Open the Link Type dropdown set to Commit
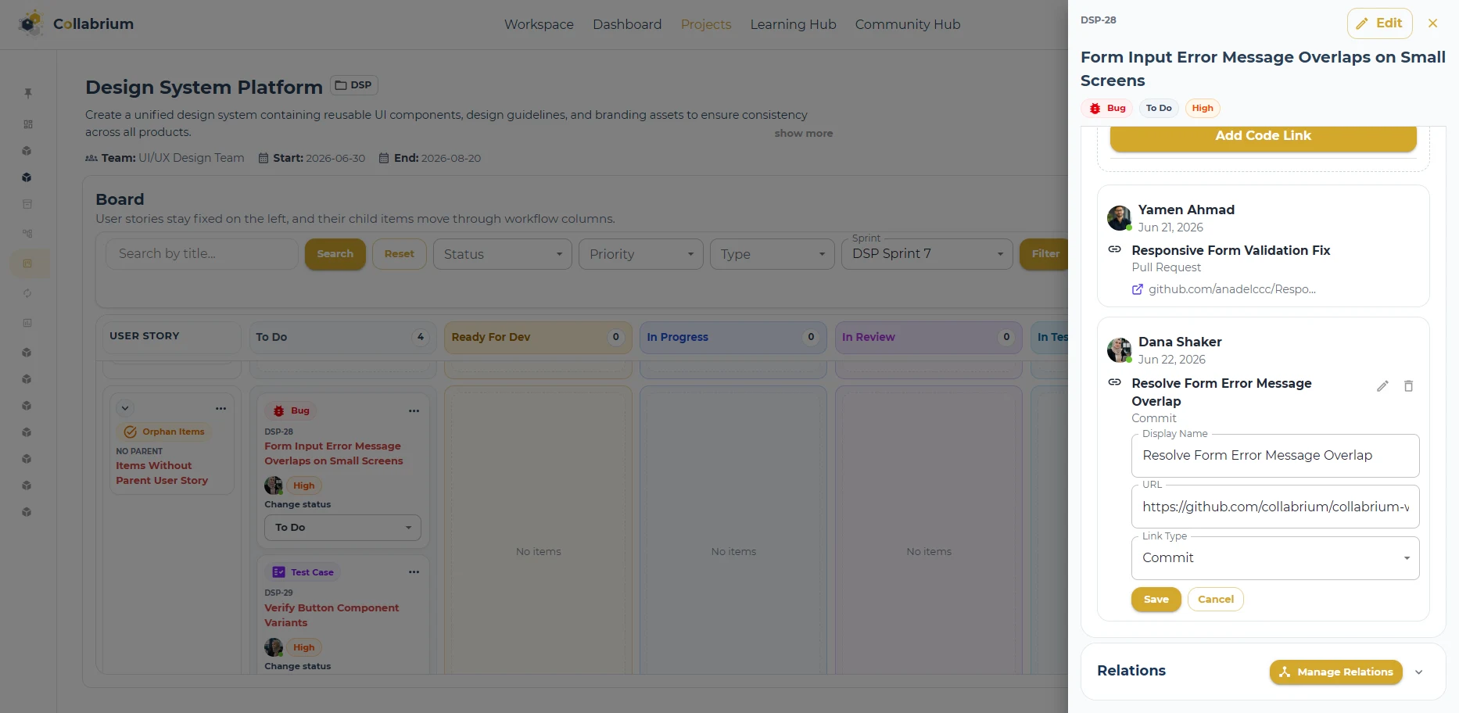1459x713 pixels. (x=1275, y=558)
